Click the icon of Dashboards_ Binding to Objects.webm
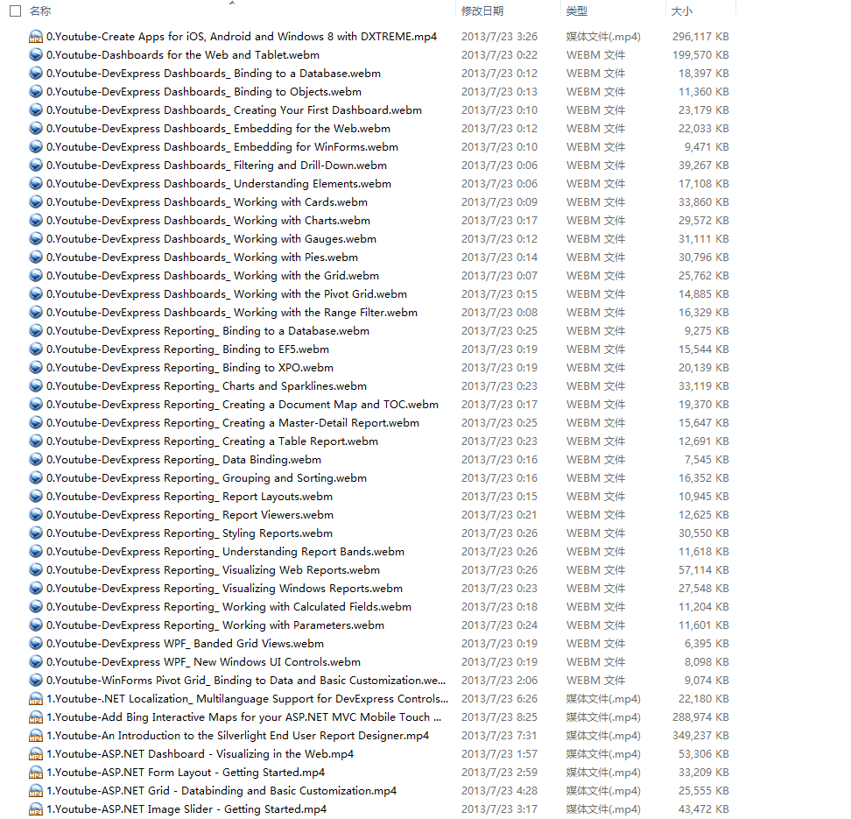 (36, 92)
